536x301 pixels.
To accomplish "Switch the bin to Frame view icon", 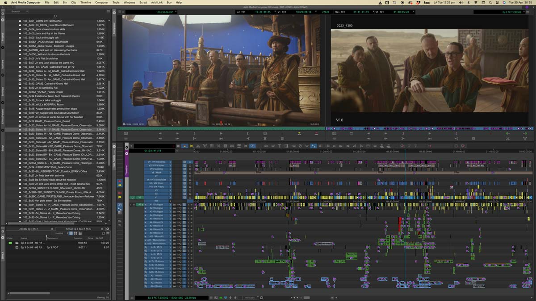I will pos(75,233).
